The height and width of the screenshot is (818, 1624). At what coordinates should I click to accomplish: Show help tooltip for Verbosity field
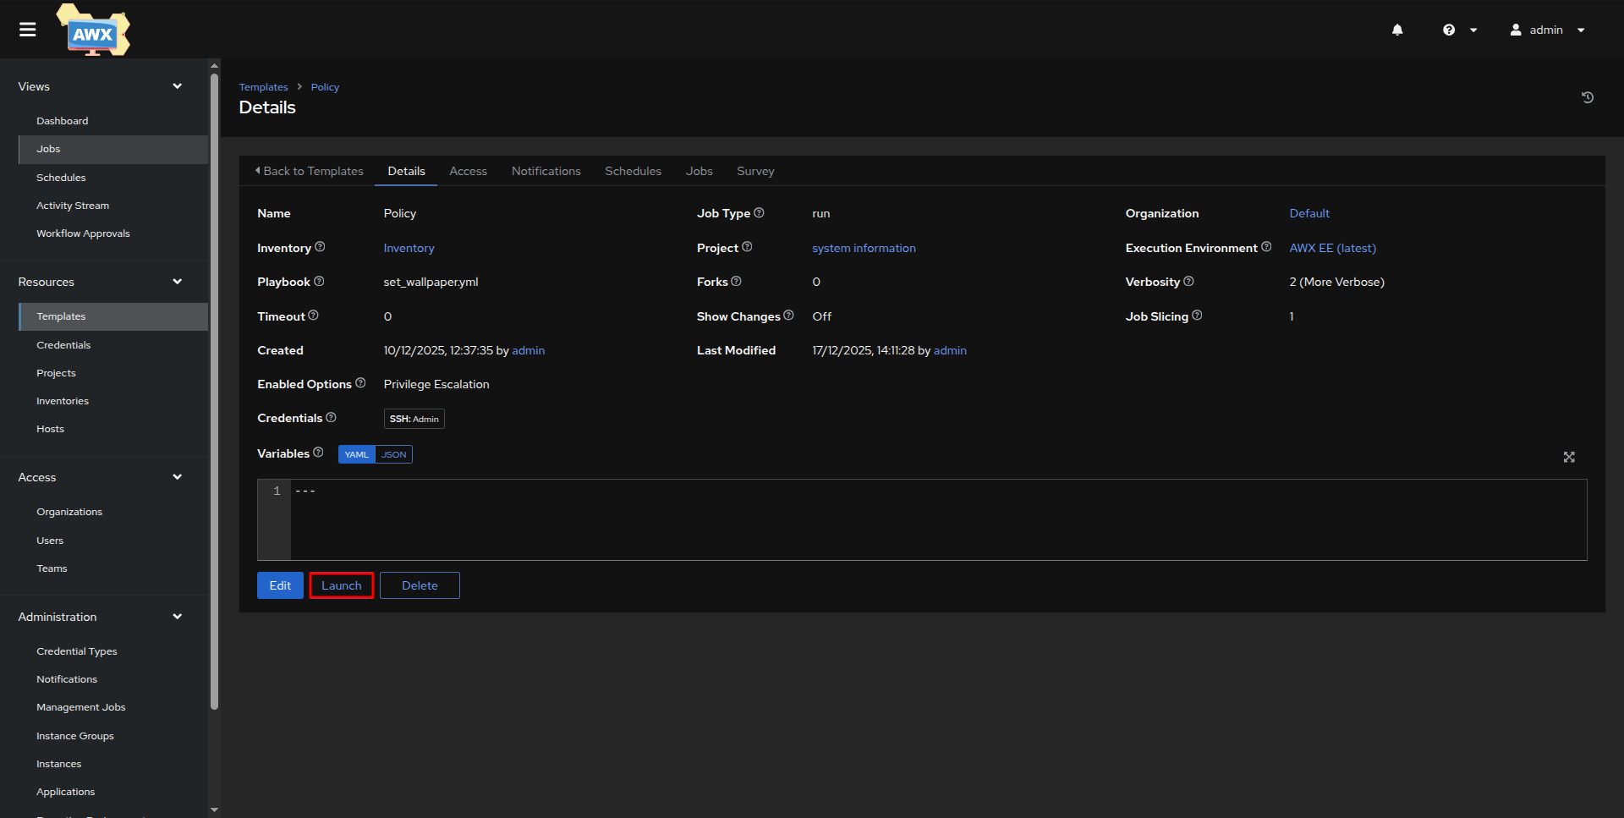[x=1188, y=282]
